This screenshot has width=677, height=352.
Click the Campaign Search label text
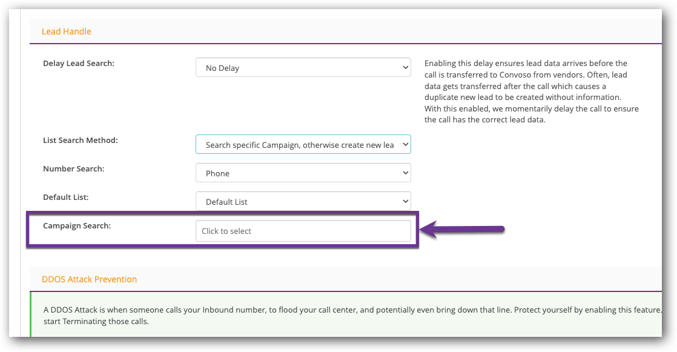tap(78, 225)
